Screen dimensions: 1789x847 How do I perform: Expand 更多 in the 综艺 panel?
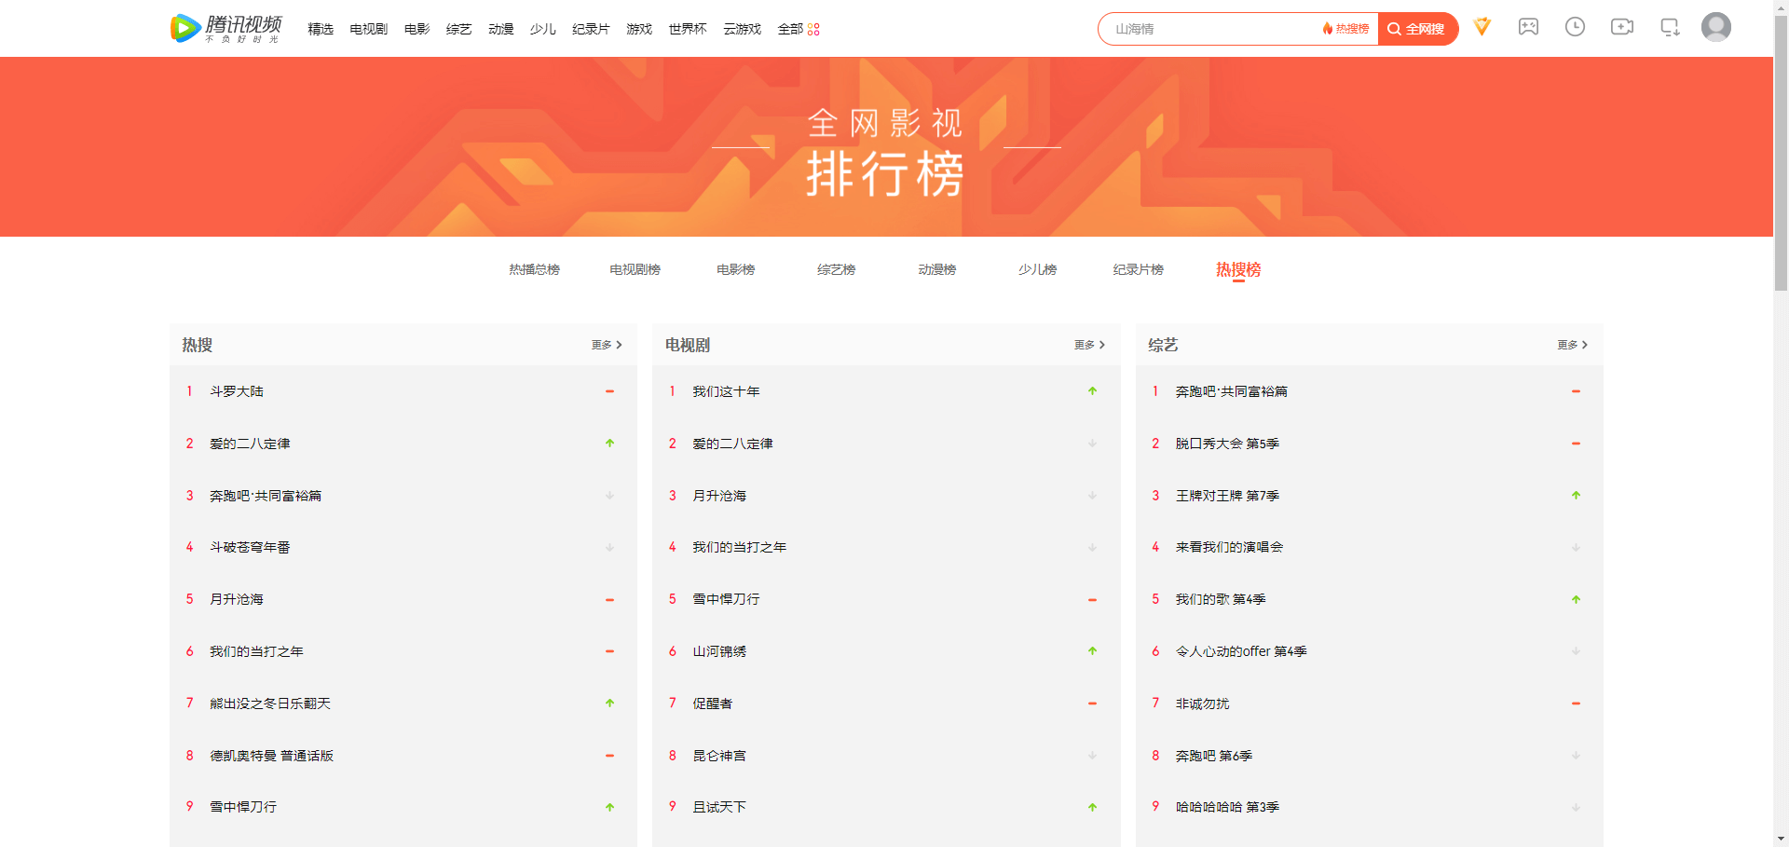pyautogui.click(x=1572, y=345)
